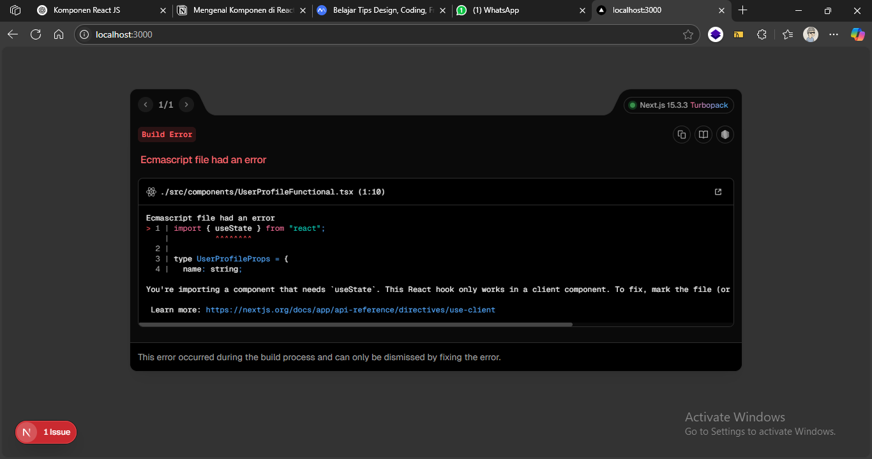Open Next.js docs book icon
This screenshot has height=459, width=872.
[703, 135]
